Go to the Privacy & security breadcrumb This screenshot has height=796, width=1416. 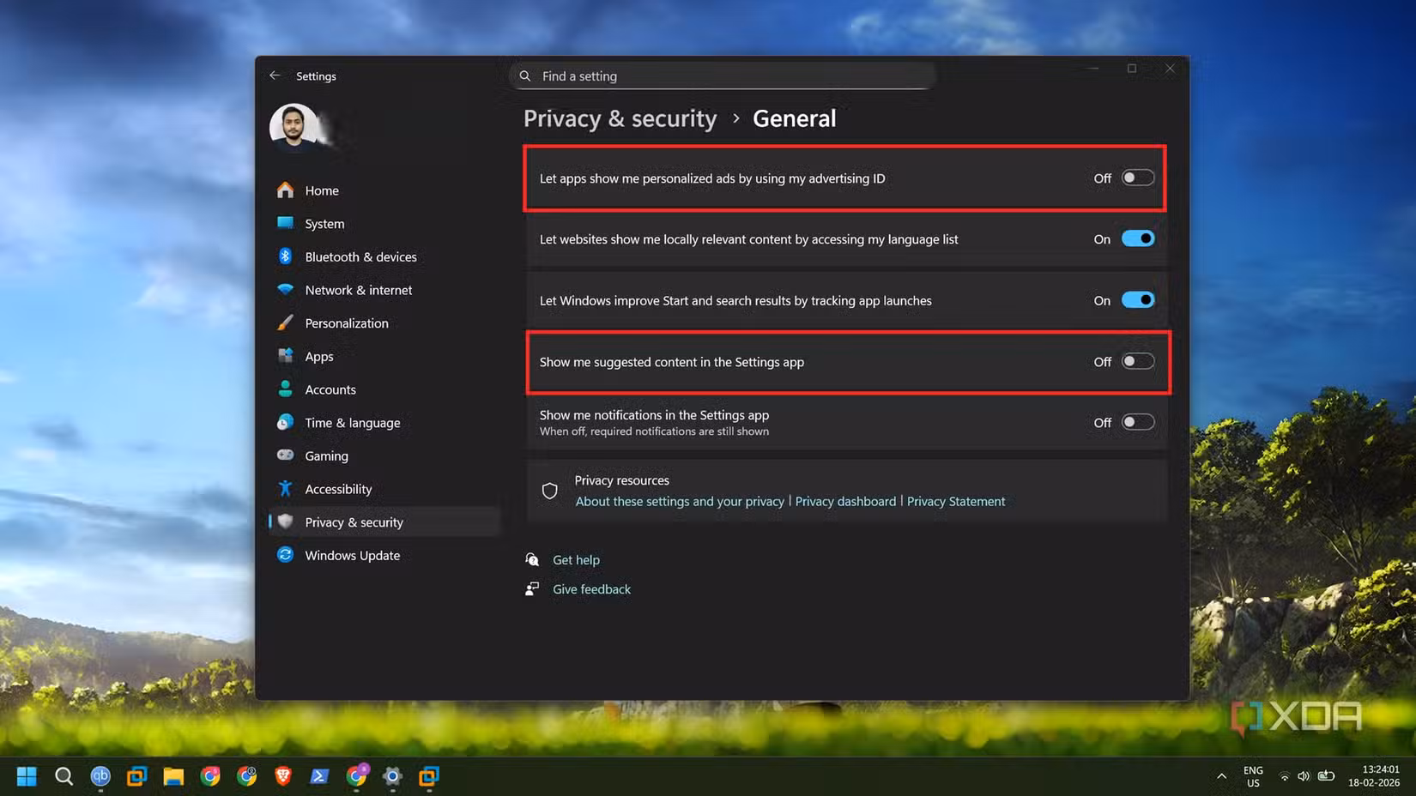(620, 118)
